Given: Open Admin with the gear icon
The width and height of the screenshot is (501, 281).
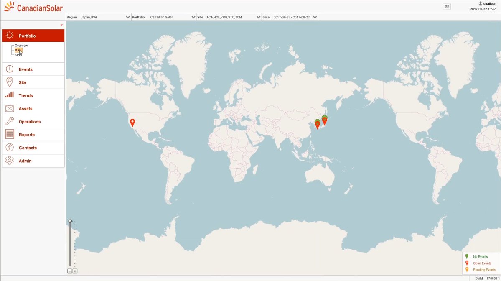Looking at the screenshot, I should pos(10,161).
